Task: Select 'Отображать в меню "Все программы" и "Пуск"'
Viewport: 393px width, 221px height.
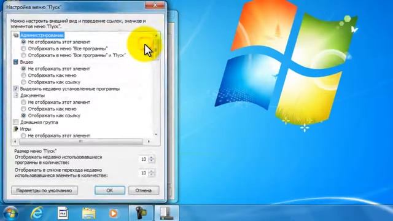Action: 23,55
